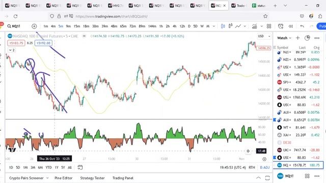Viewport: 326px width, 183px height.
Task: Select the 7417.74 row in watchlist
Action: point(298,150)
